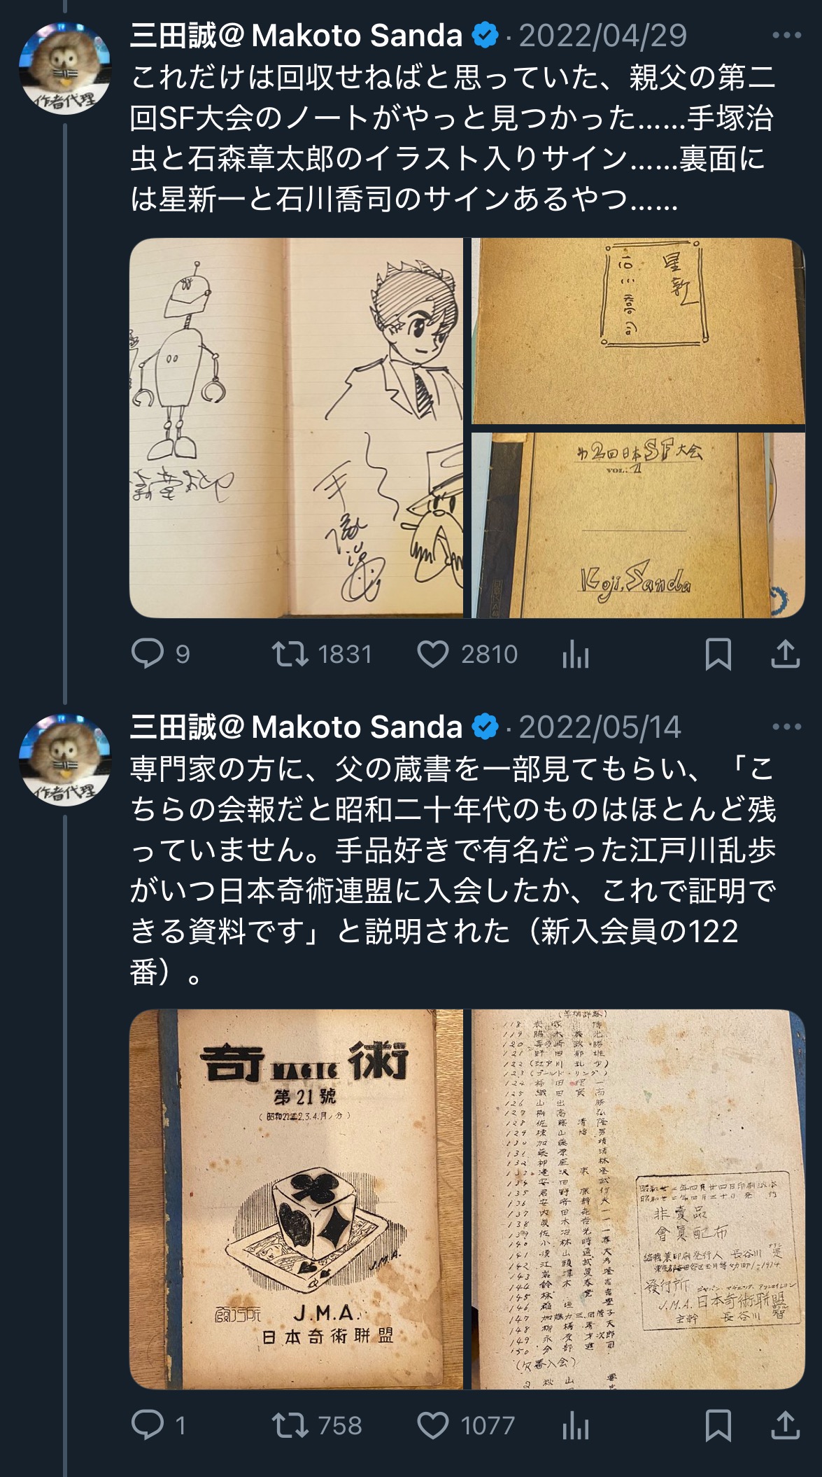Open the Makoto Sanda avatar on first tweet
Viewport: 822px width, 1477px height.
[65, 68]
